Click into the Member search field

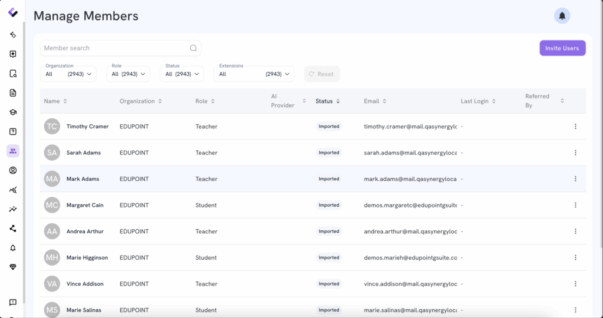[x=115, y=48]
